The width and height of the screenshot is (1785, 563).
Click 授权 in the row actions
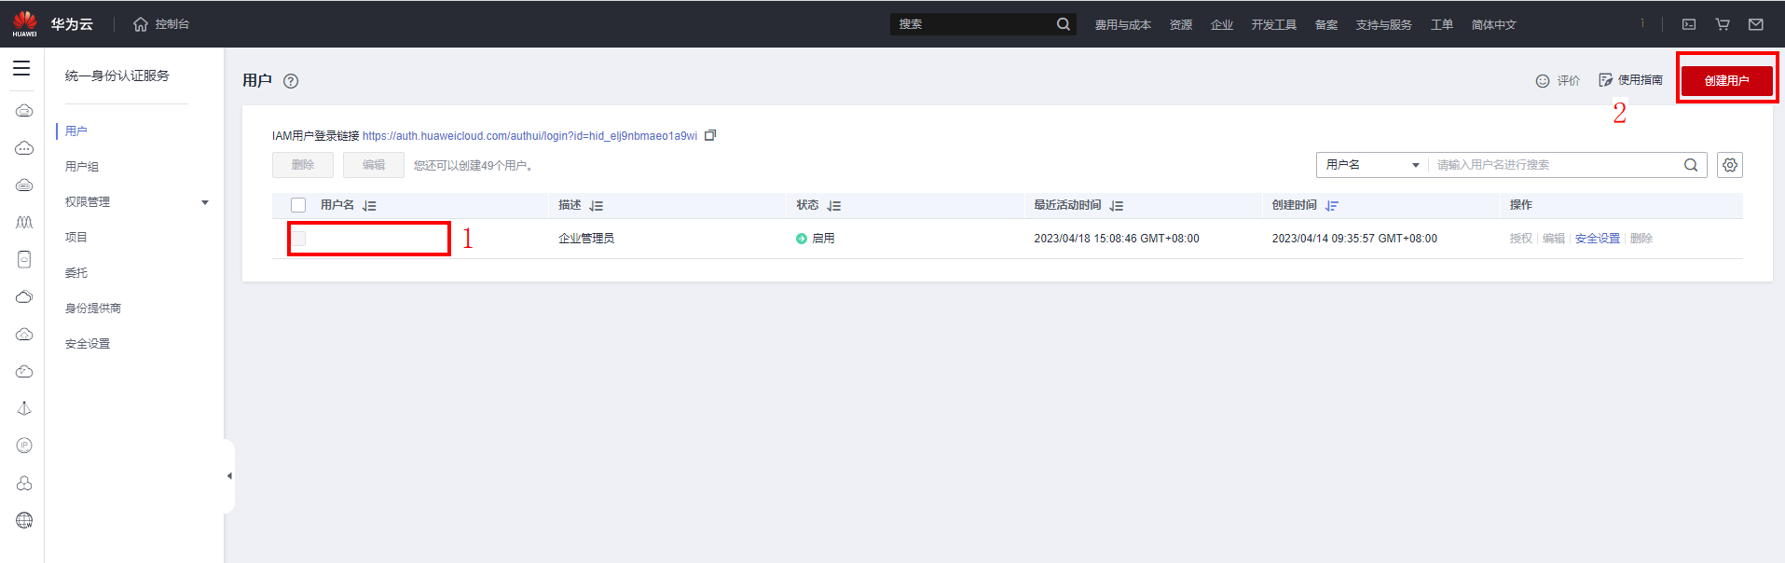point(1521,239)
